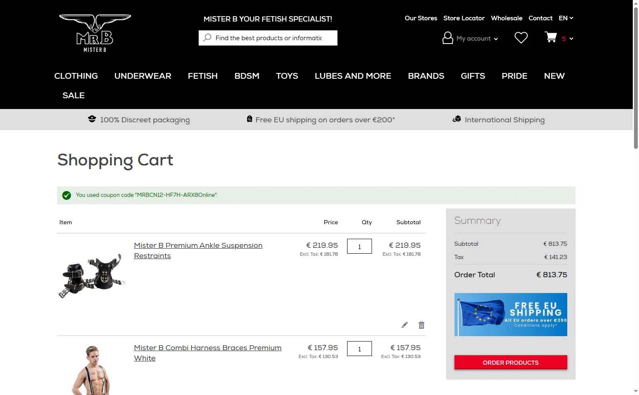The width and height of the screenshot is (639, 395).
Task: Click the Summary heading
Action: click(x=477, y=221)
